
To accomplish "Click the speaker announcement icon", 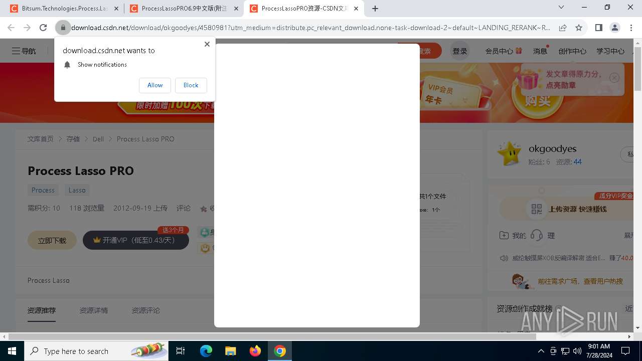I will click(x=504, y=258).
